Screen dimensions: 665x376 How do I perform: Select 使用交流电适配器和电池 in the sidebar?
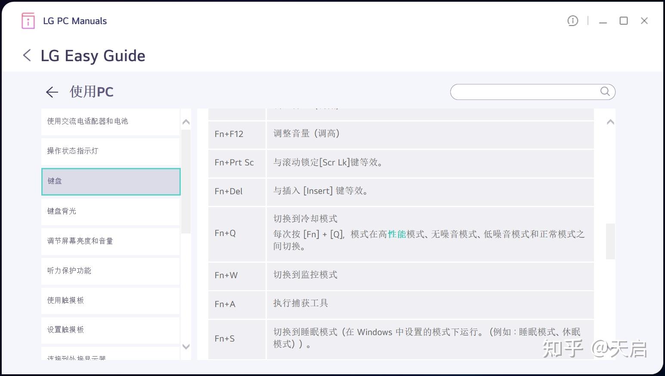click(87, 121)
